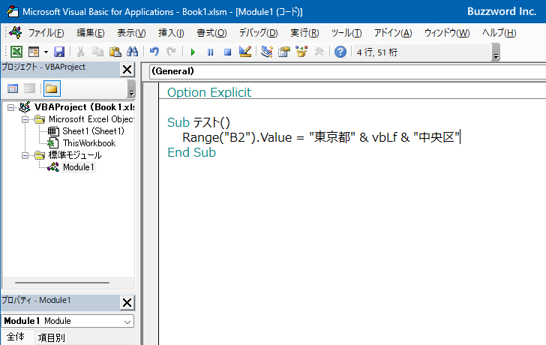Open the 表示(V) menu
546x345 pixels.
click(x=131, y=33)
